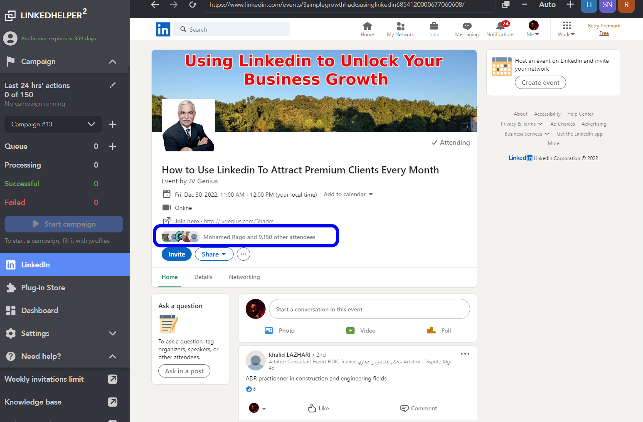View reactions count on the post
Screen dimensions: 643x422
pos(251,389)
